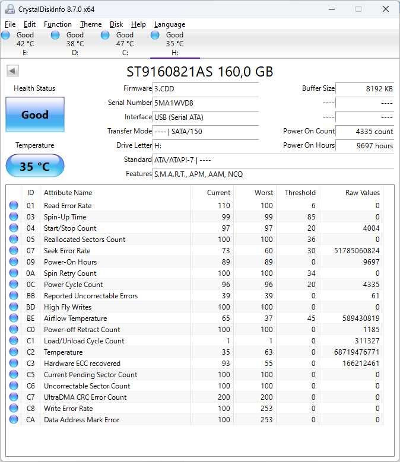400x462 pixels.
Task: Go to previous disk with left arrow button
Action: pos(12,71)
